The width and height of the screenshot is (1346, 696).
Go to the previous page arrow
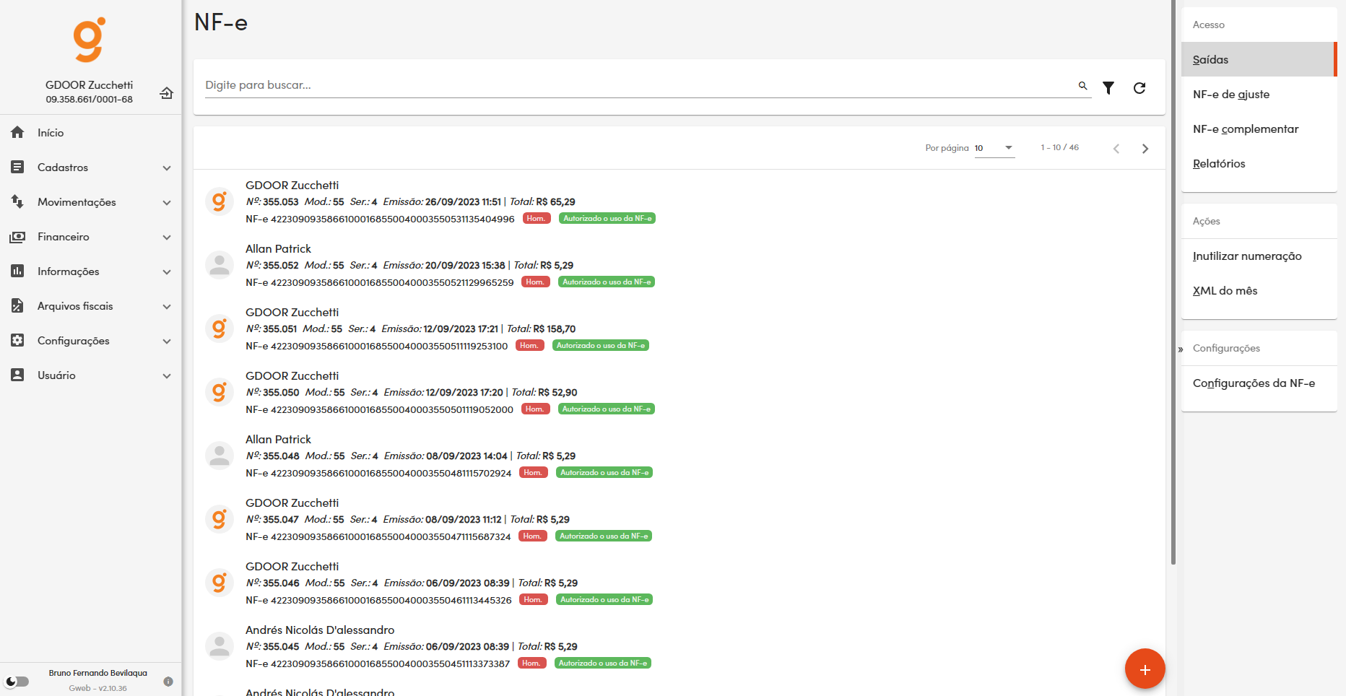click(1116, 148)
